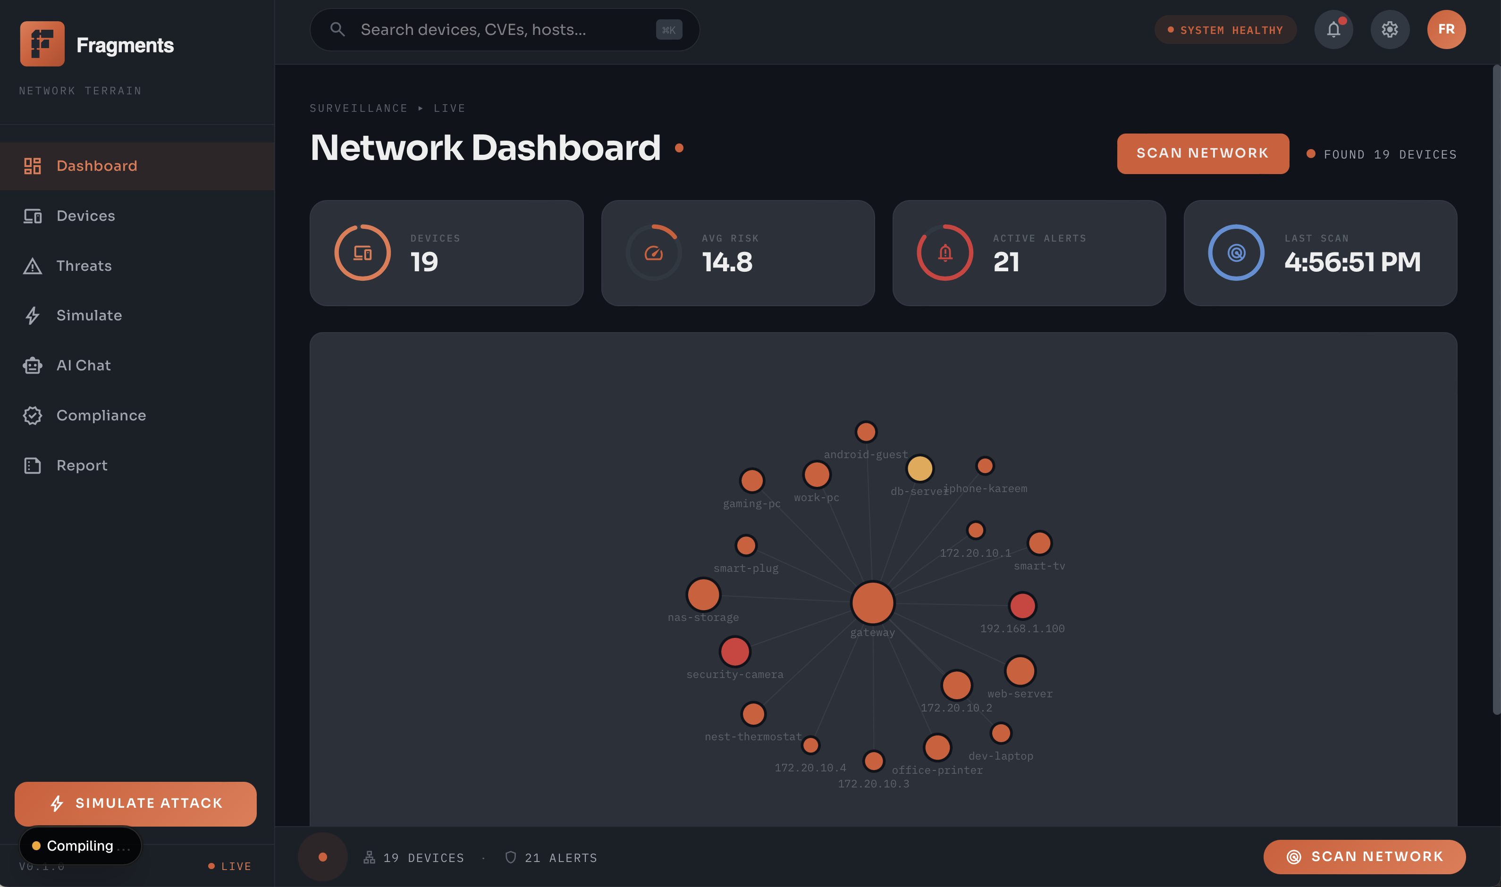Screen dimensions: 1501x887
Task: Open AI Chat from the sidebar
Action: click(83, 365)
